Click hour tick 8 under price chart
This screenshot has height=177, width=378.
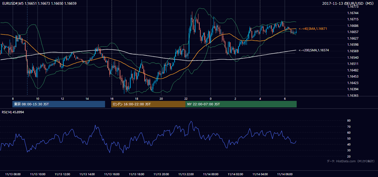[13, 99]
